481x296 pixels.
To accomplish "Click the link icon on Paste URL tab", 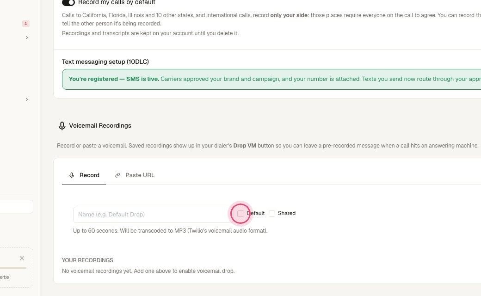I will [117, 175].
